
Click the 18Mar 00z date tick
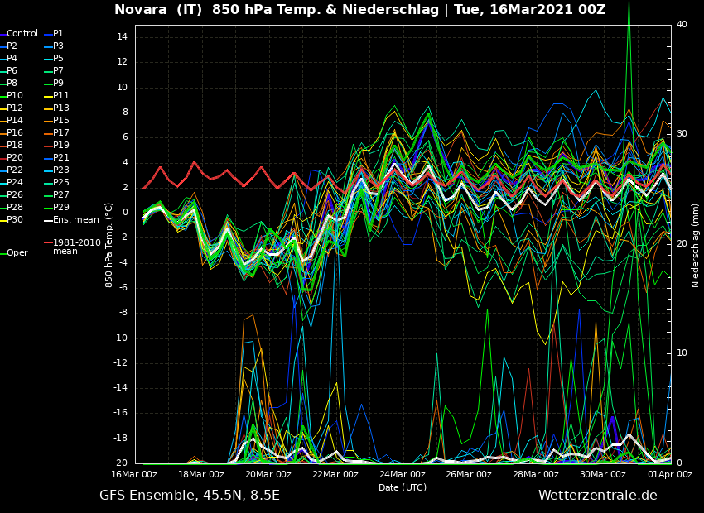pyautogui.click(x=201, y=474)
